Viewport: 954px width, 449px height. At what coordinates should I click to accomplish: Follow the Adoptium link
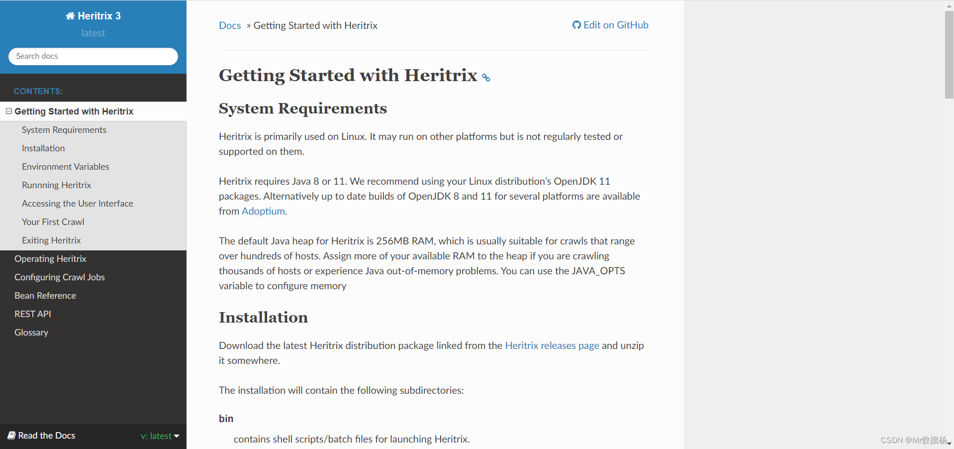click(x=263, y=211)
